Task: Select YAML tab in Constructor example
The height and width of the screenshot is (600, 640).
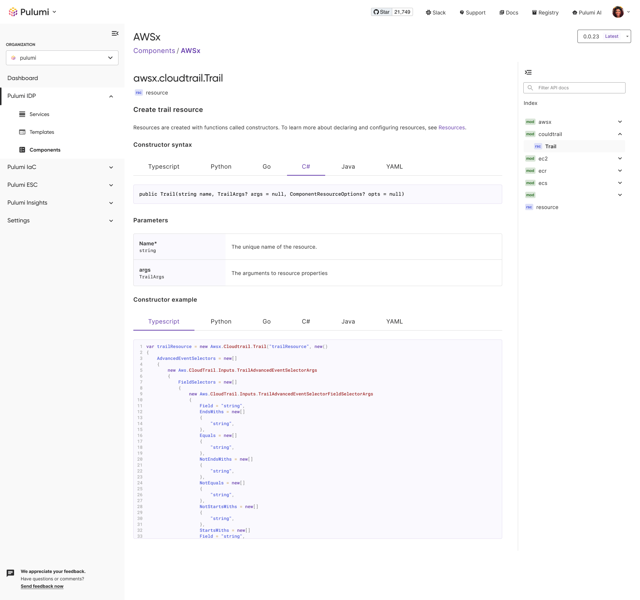Action: tap(394, 322)
